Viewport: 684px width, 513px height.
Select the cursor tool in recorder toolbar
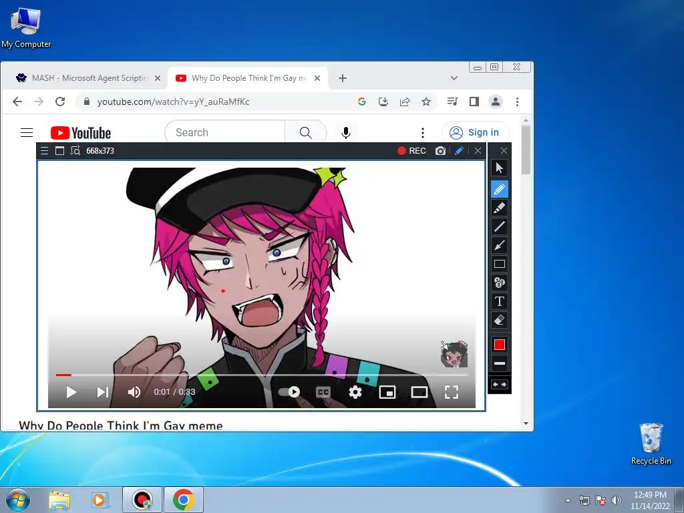point(500,168)
